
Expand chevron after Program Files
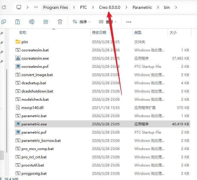pos(74,7)
